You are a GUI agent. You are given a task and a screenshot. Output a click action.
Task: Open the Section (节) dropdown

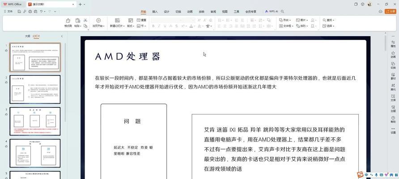(142, 26)
